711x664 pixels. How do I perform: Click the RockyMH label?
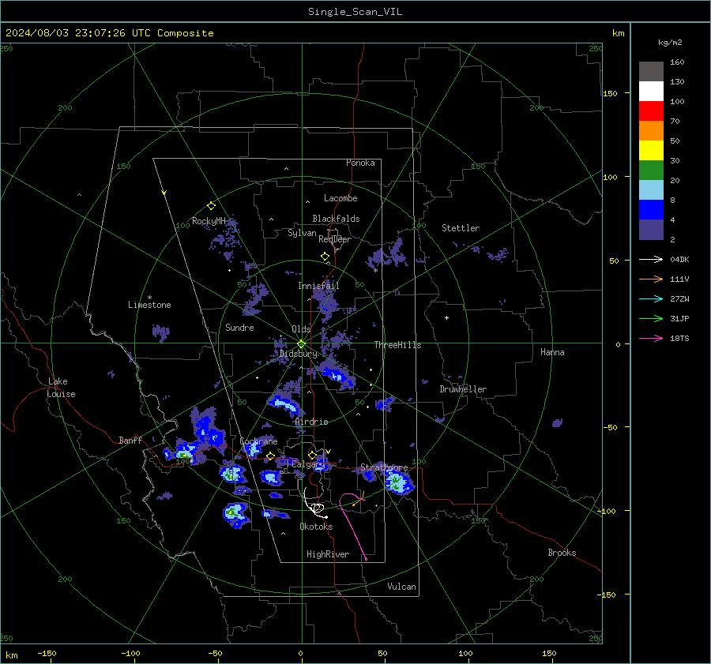[209, 221]
